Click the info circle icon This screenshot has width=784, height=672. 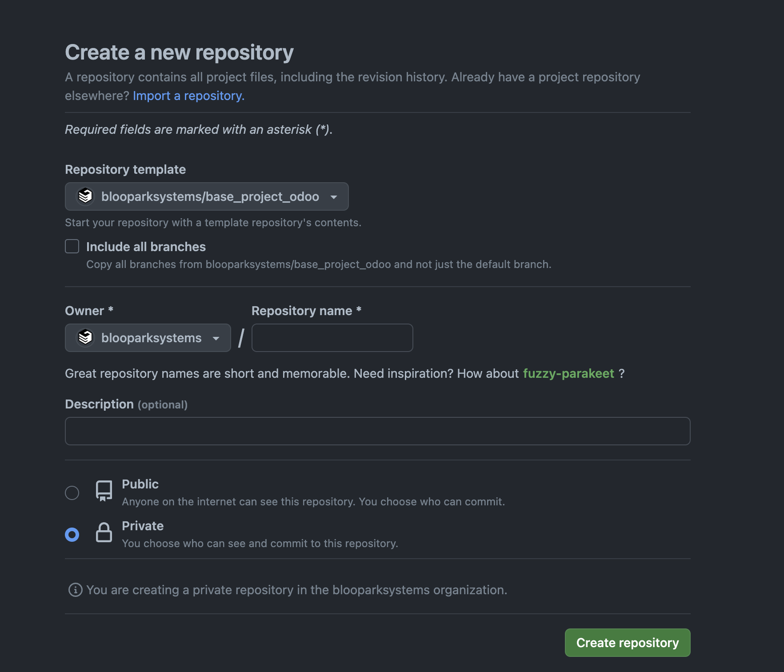pyautogui.click(x=76, y=590)
